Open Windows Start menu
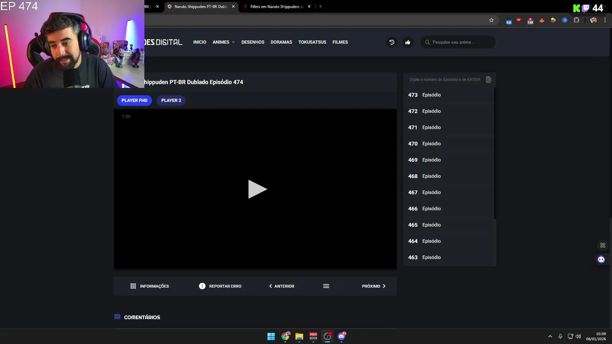612x344 pixels. point(271,336)
